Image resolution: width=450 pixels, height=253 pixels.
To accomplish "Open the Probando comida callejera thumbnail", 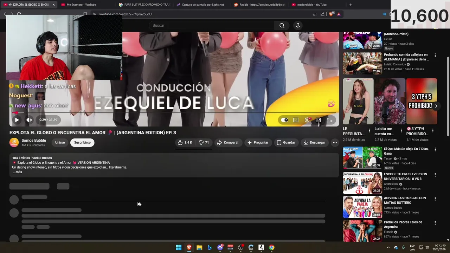I will [x=362, y=63].
